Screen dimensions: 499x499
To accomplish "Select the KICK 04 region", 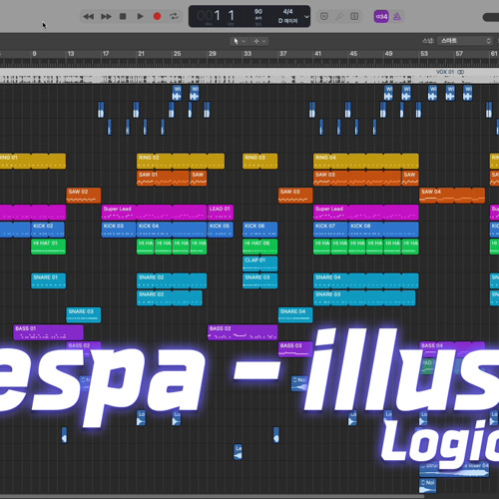I will pyautogui.click(x=172, y=230).
